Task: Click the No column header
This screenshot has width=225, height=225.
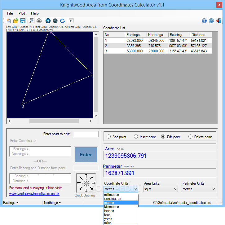Action: tap(114, 35)
